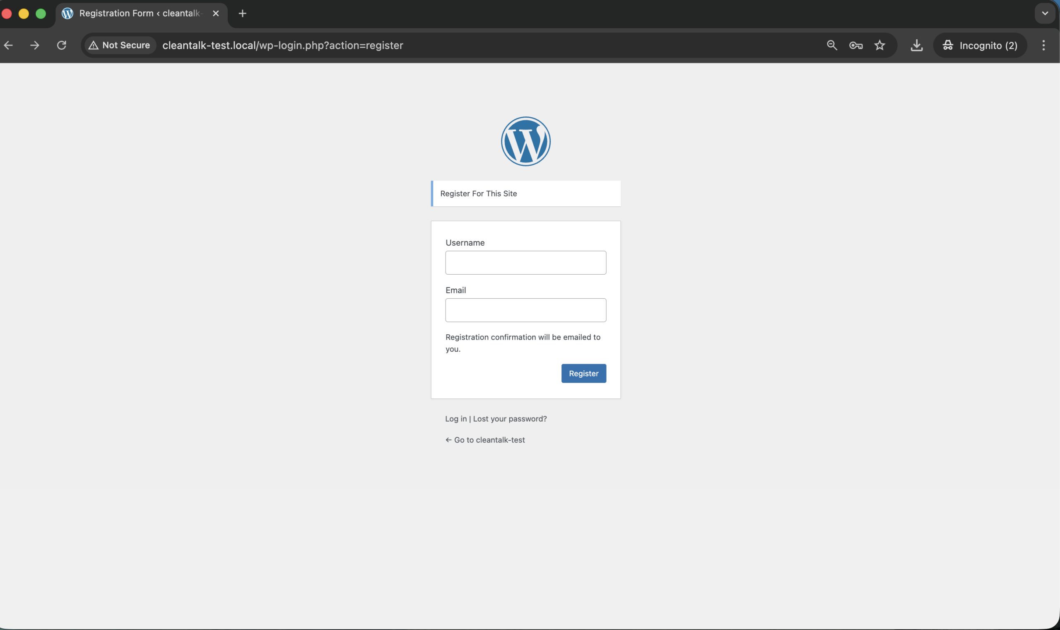Open Chrome's three-dot menu
The image size is (1060, 630).
(x=1044, y=45)
